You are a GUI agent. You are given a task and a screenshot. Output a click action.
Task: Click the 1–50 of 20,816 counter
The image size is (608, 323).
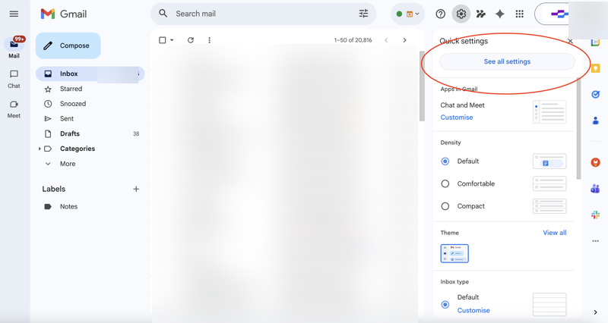click(353, 40)
